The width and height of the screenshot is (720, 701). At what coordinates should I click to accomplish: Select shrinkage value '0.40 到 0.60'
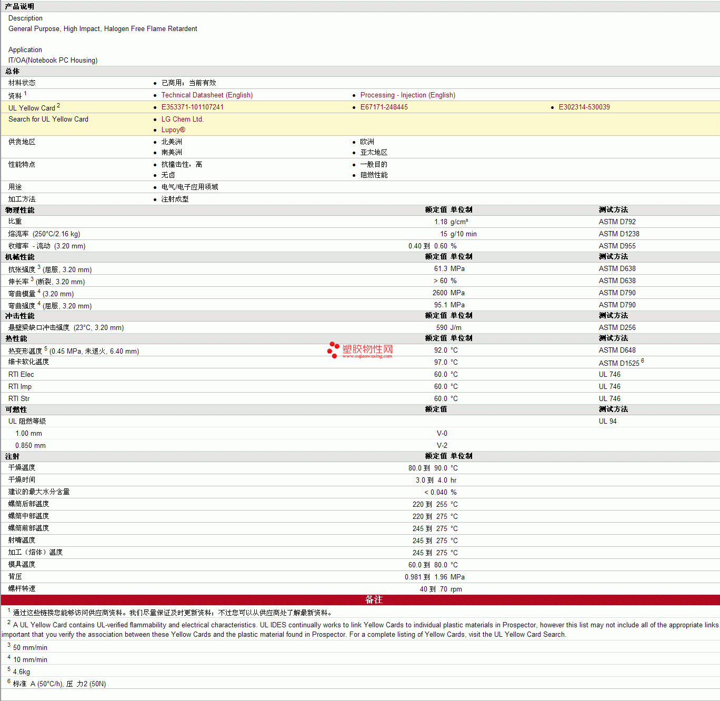427,246
